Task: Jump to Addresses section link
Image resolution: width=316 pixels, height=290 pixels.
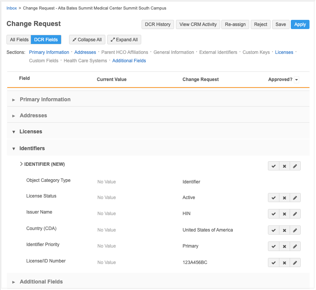Action: [x=85, y=52]
